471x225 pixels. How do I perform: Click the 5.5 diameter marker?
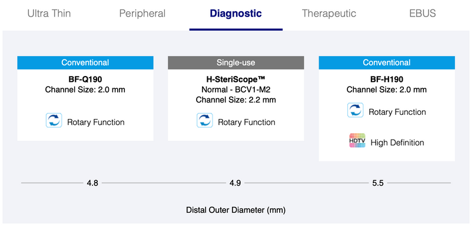tap(378, 183)
